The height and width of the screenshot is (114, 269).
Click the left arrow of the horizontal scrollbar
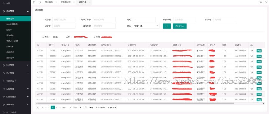pos(36,104)
